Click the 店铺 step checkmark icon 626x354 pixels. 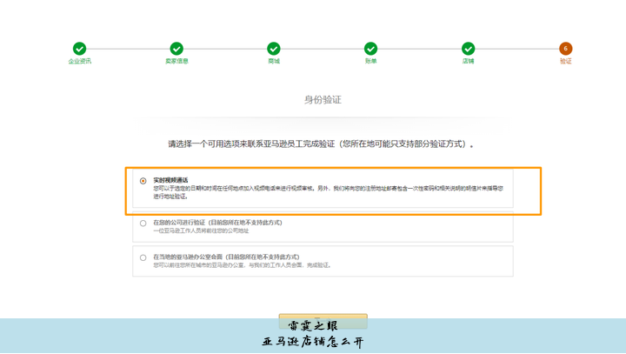click(x=469, y=49)
